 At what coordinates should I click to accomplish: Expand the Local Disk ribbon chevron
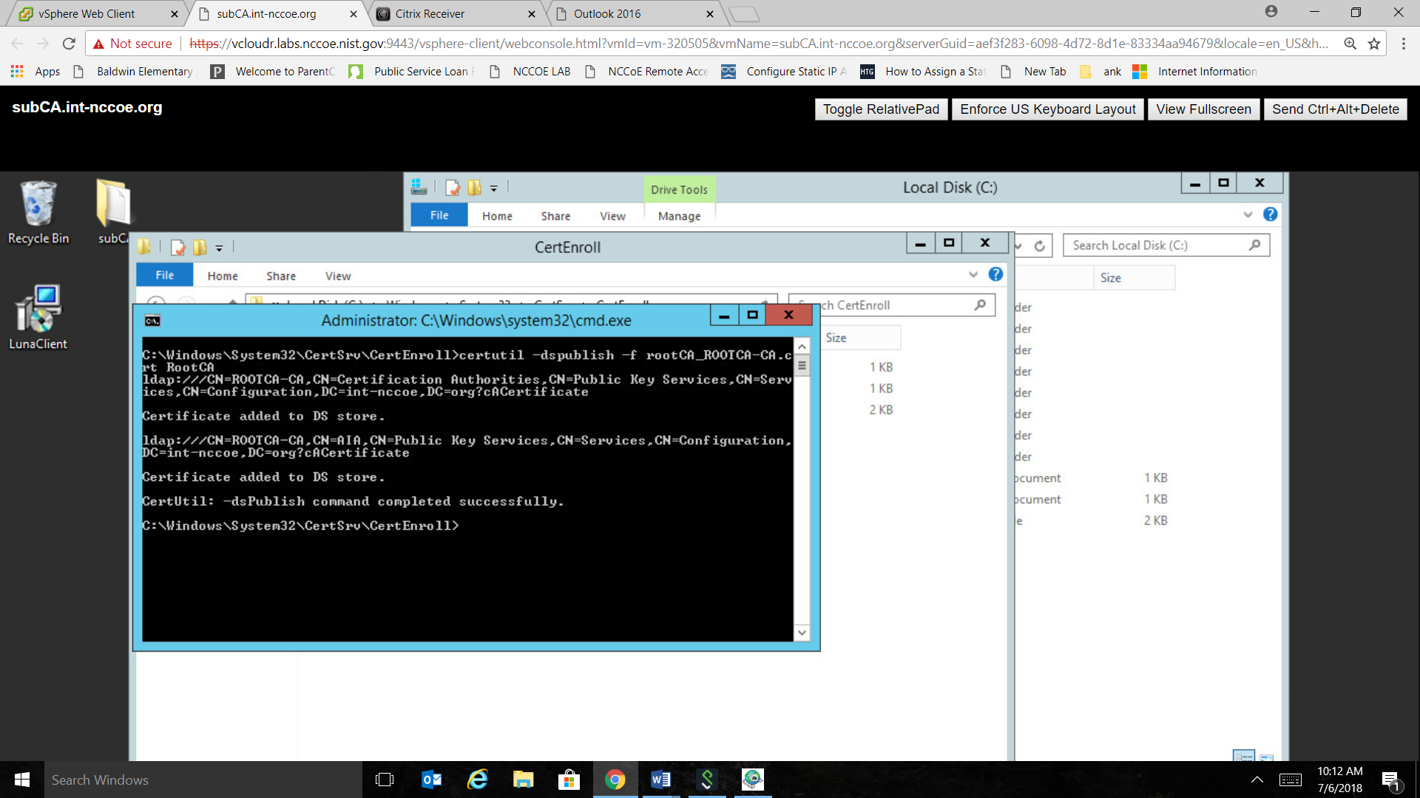click(1248, 215)
